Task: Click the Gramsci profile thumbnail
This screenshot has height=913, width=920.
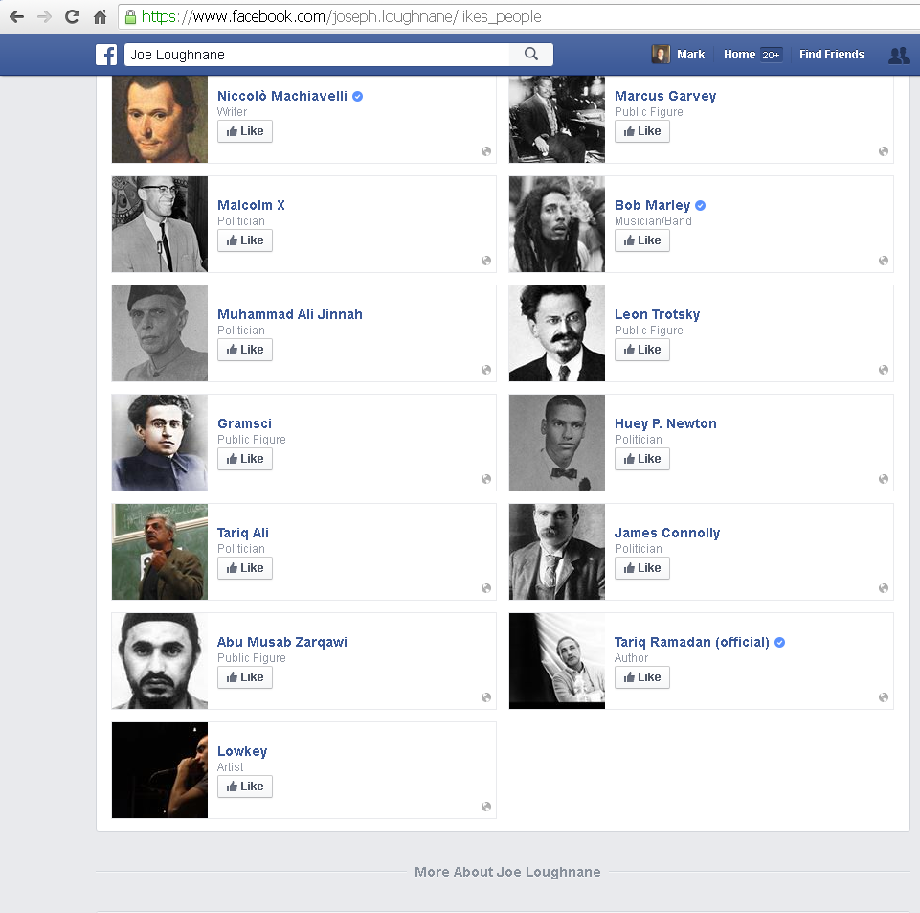Action: click(160, 443)
